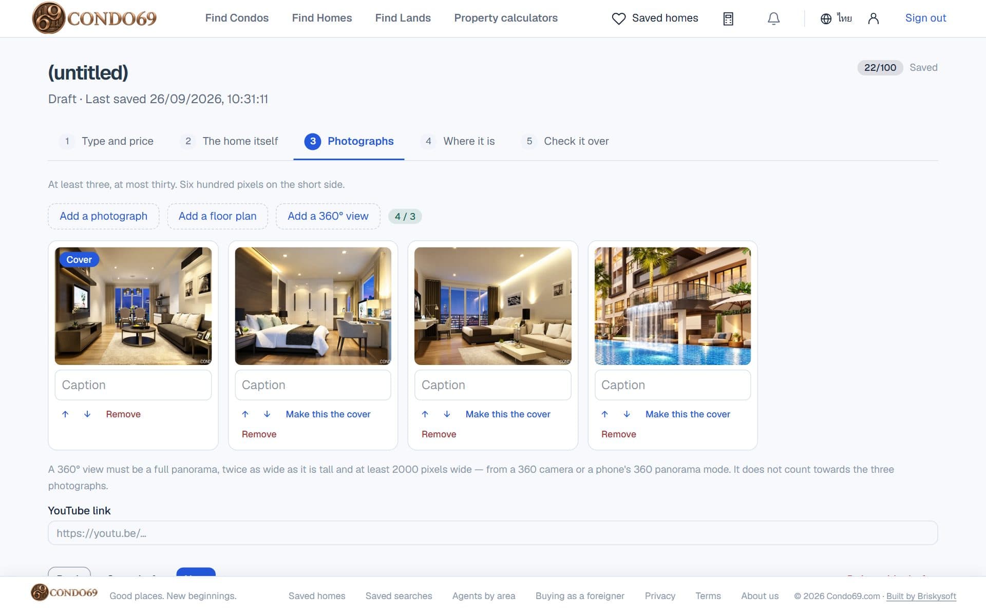Open Find Condos menu
Image resolution: width=986 pixels, height=616 pixels.
tap(237, 18)
